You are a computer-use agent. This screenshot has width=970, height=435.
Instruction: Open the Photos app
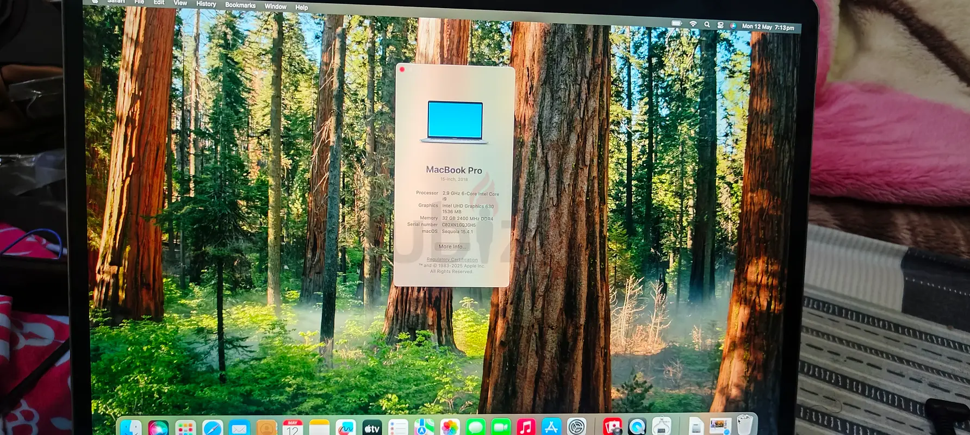(450, 428)
